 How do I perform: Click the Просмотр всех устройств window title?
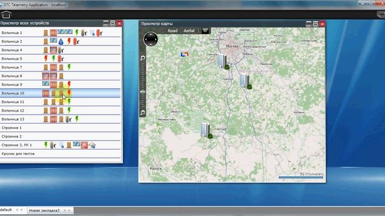click(x=25, y=23)
